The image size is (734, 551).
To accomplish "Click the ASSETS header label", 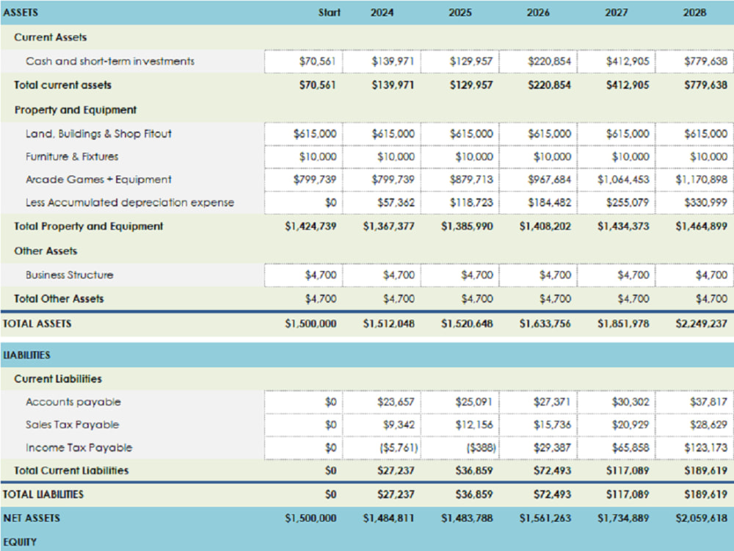I will pos(21,12).
